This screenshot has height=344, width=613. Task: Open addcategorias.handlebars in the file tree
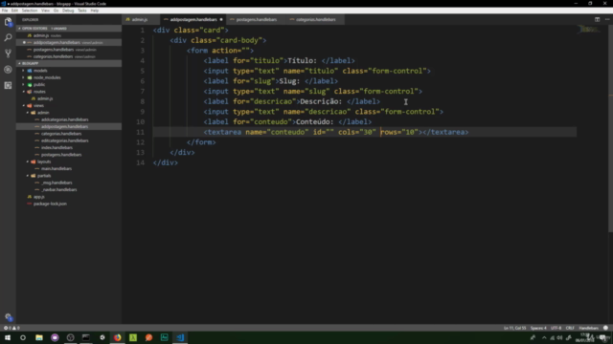(64, 119)
